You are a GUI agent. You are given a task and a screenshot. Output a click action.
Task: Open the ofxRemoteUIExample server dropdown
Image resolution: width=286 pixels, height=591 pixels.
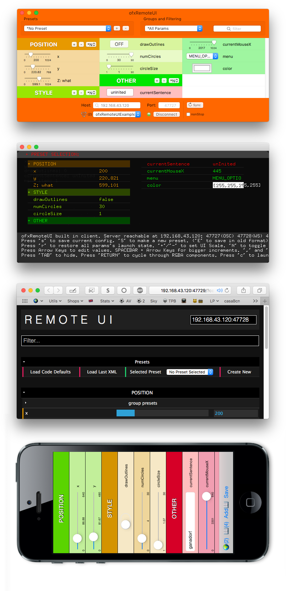tap(117, 114)
